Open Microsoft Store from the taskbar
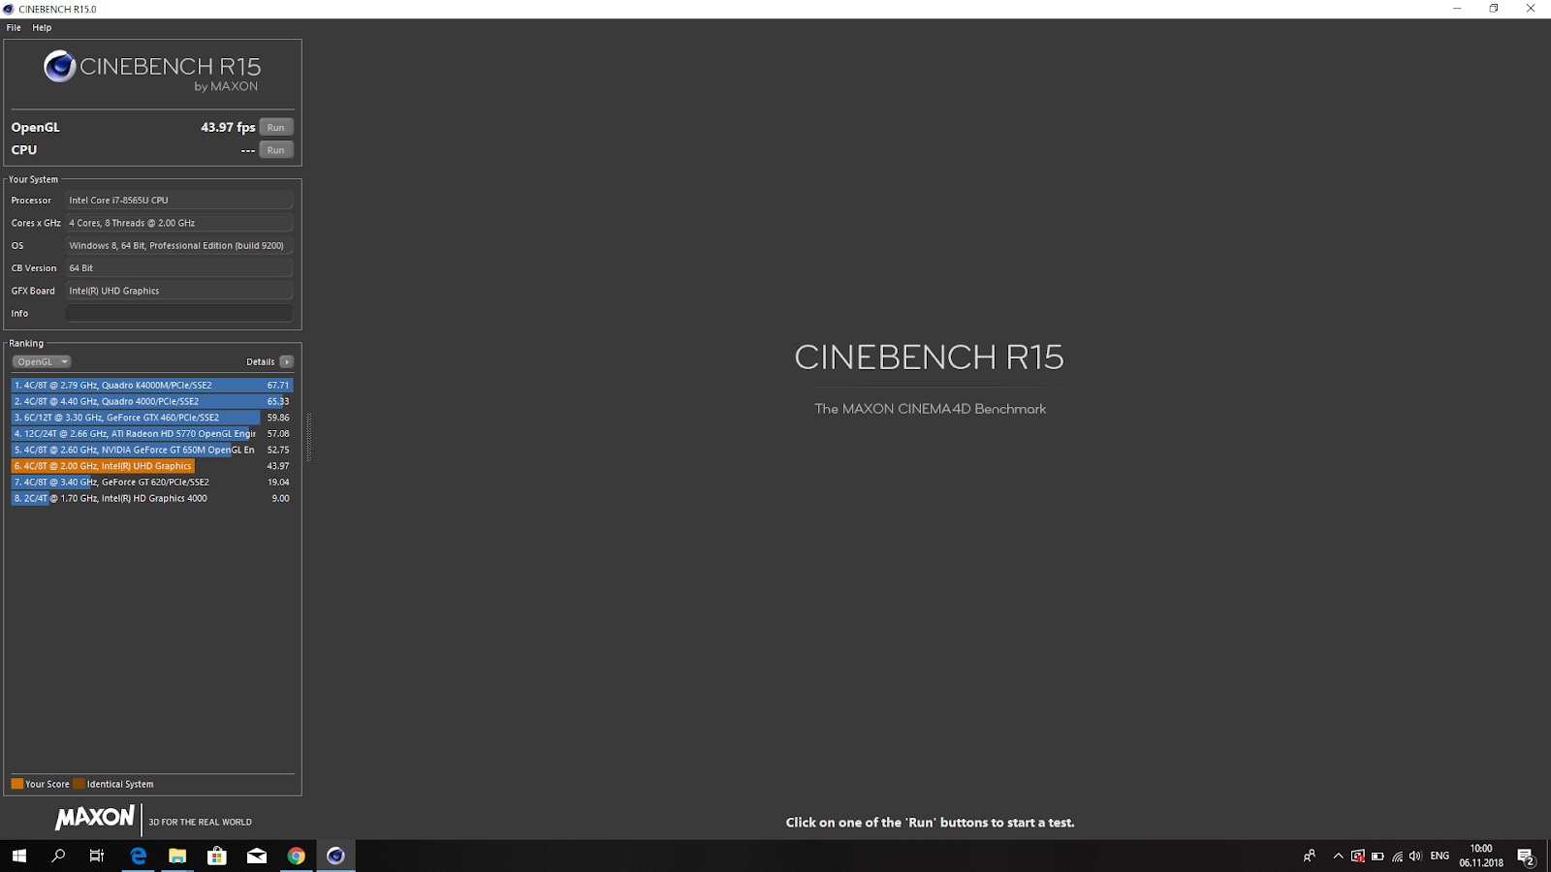This screenshot has width=1551, height=872. (217, 856)
